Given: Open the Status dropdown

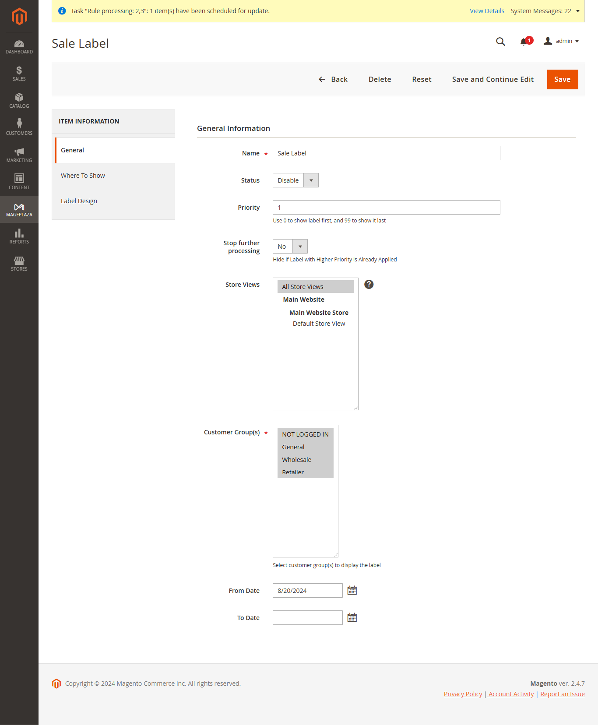Looking at the screenshot, I should click(295, 180).
